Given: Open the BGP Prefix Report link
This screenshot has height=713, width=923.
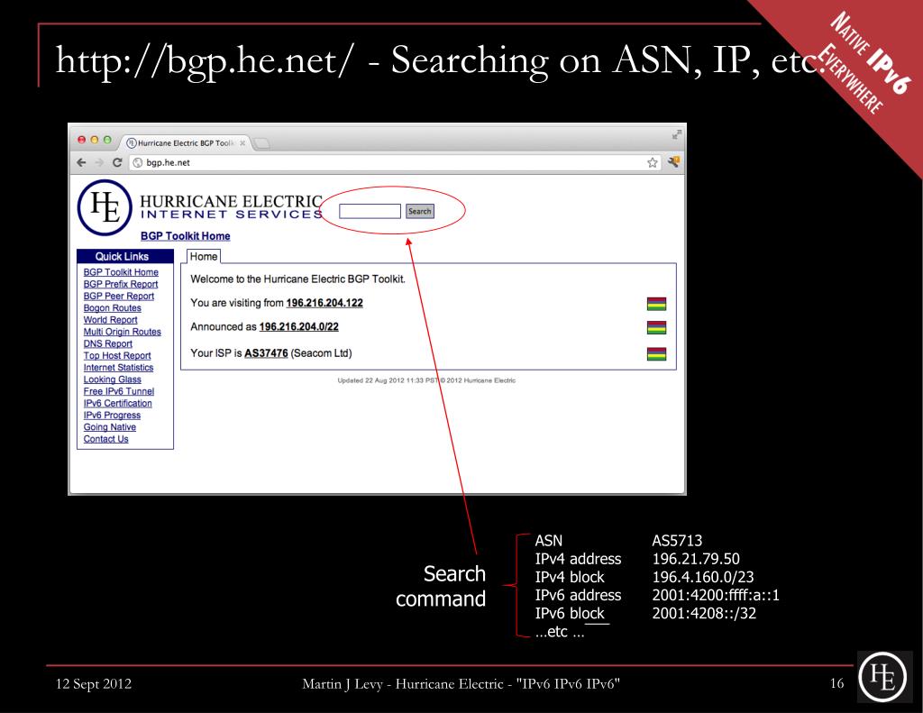Looking at the screenshot, I should coord(121,284).
